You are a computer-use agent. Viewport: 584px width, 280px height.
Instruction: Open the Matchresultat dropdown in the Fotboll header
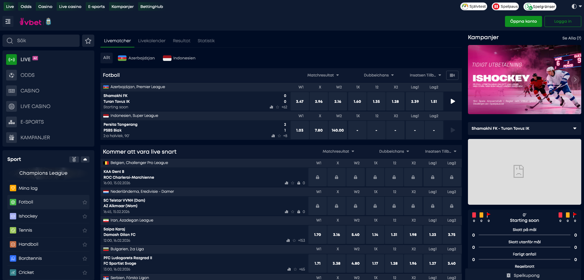pos(323,75)
